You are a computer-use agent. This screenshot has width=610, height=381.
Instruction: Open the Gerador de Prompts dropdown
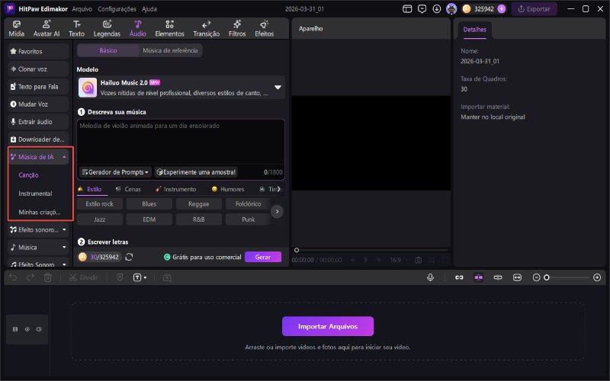point(115,172)
